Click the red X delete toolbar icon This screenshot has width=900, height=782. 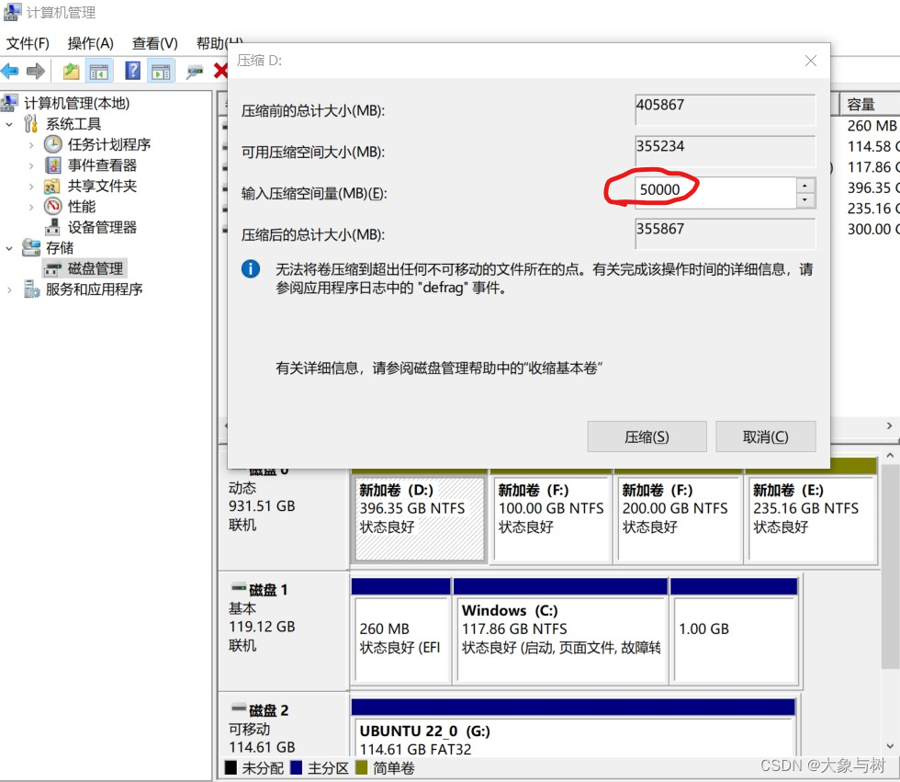pos(219,71)
